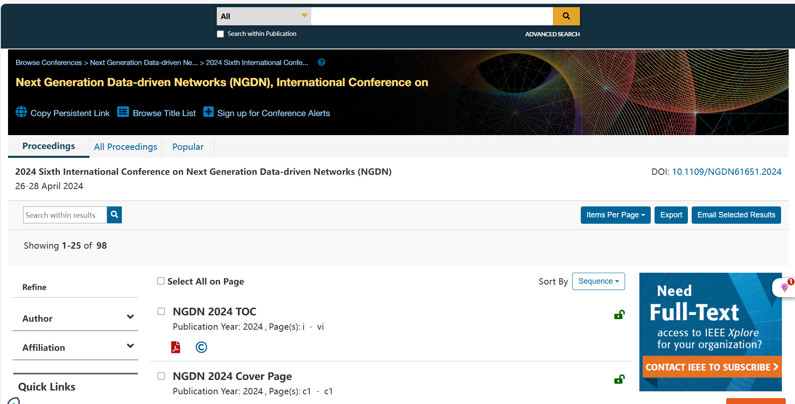795x404 pixels.
Task: Click the blue search-within-results magnifier
Action: point(114,215)
